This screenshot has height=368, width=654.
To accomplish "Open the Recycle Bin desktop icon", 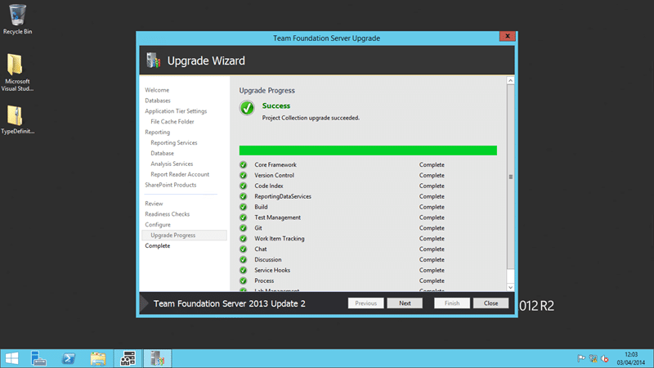I will pyautogui.click(x=17, y=19).
